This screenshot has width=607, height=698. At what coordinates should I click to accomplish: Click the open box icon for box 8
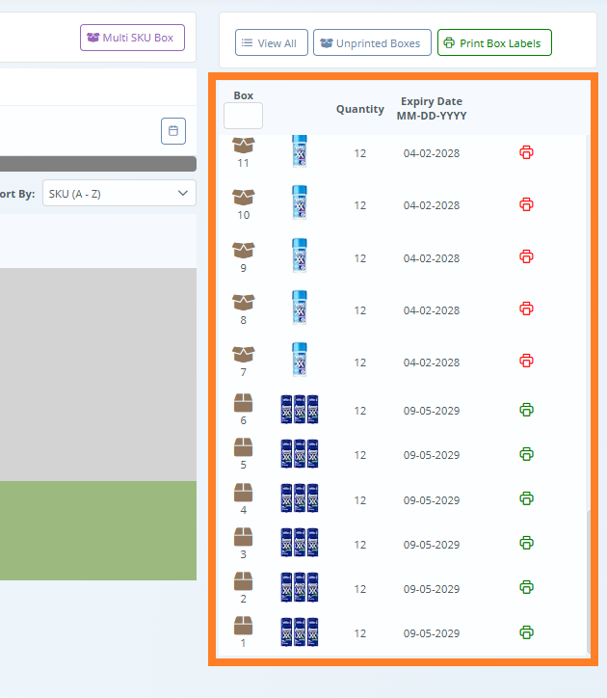pyautogui.click(x=243, y=302)
